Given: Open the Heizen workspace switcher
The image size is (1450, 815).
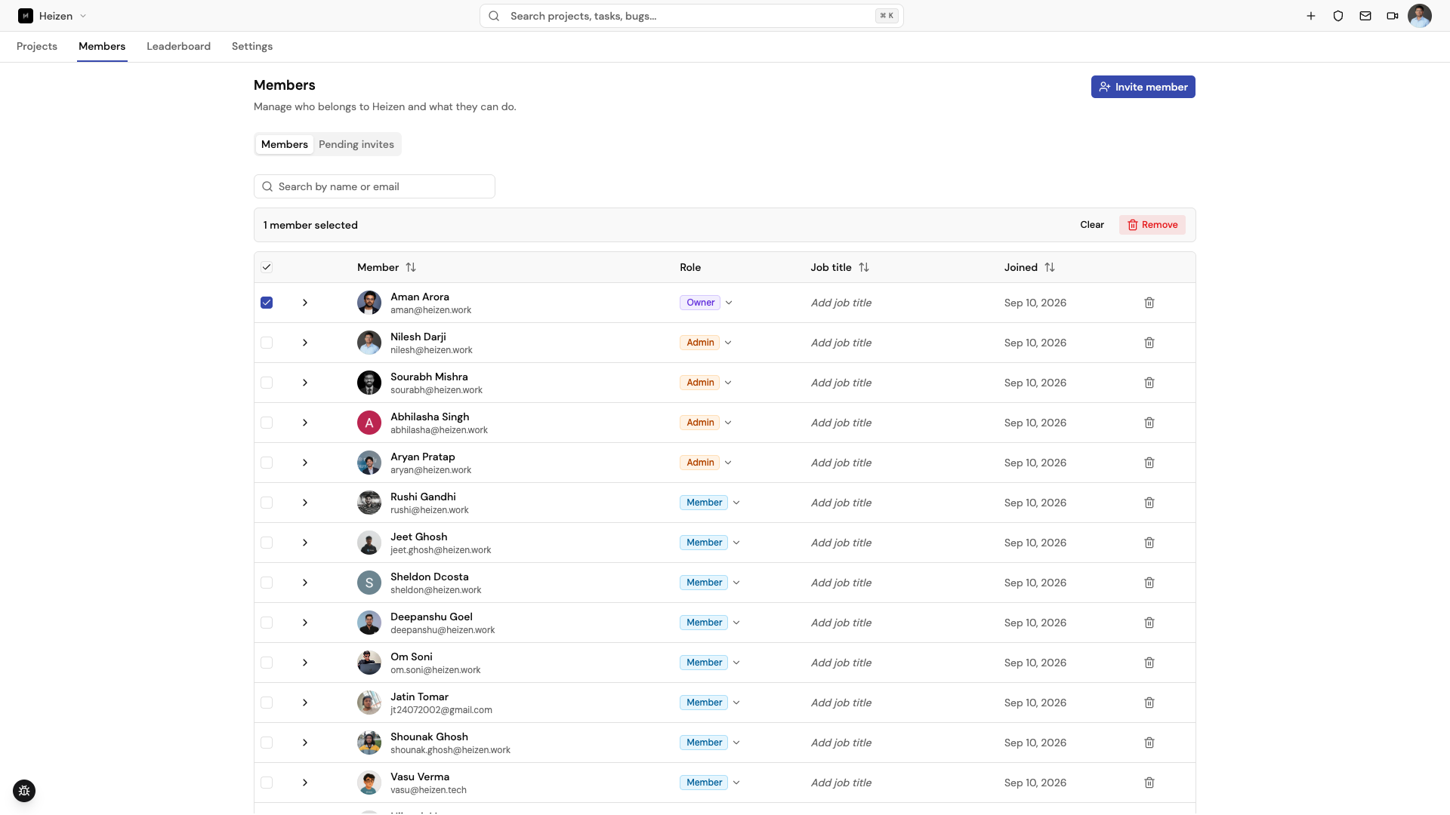Looking at the screenshot, I should point(53,16).
